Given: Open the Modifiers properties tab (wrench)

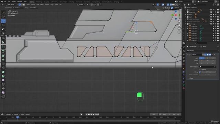Looking at the screenshot, I should pyautogui.click(x=184, y=72).
